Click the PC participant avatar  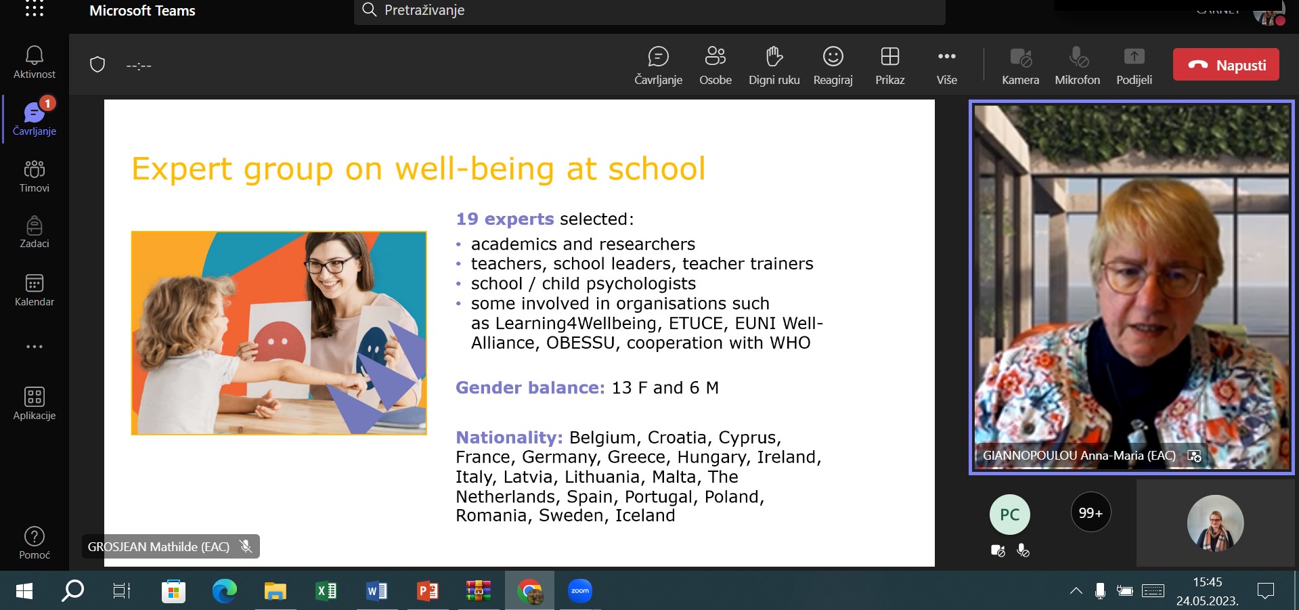point(1009,515)
